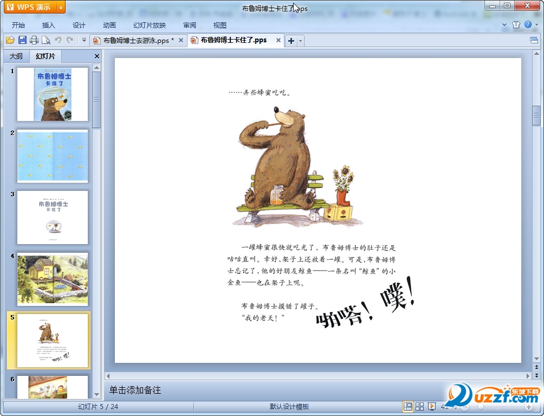The width and height of the screenshot is (544, 416).
Task: Select slide 5 bear thumbnail
Action: [53, 341]
